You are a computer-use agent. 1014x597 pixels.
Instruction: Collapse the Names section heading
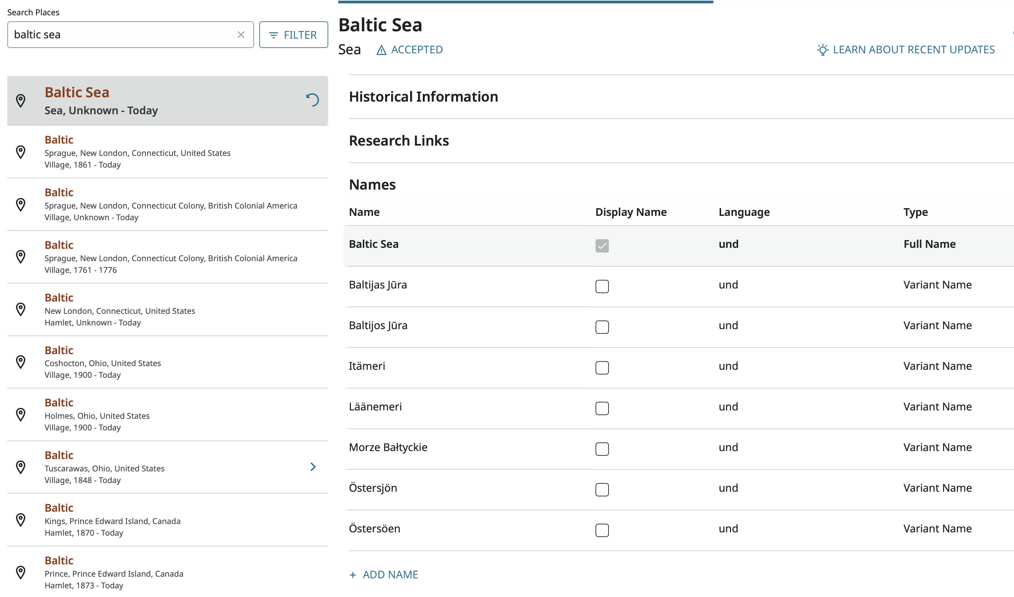coord(372,184)
